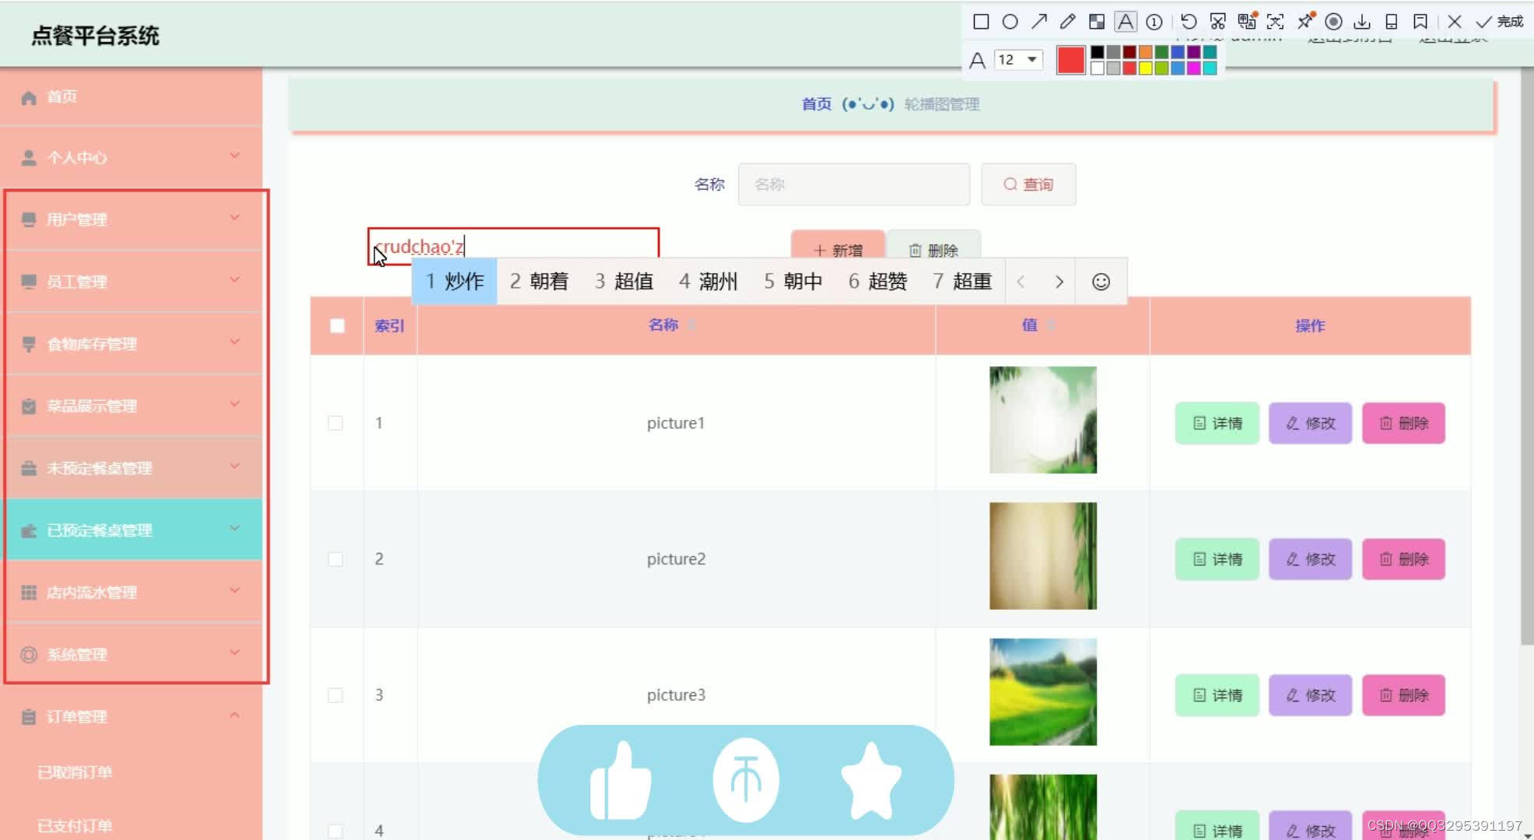Image resolution: width=1534 pixels, height=840 pixels.
Task: Click 完成 to finish the screenshot
Action: pyautogui.click(x=1501, y=22)
